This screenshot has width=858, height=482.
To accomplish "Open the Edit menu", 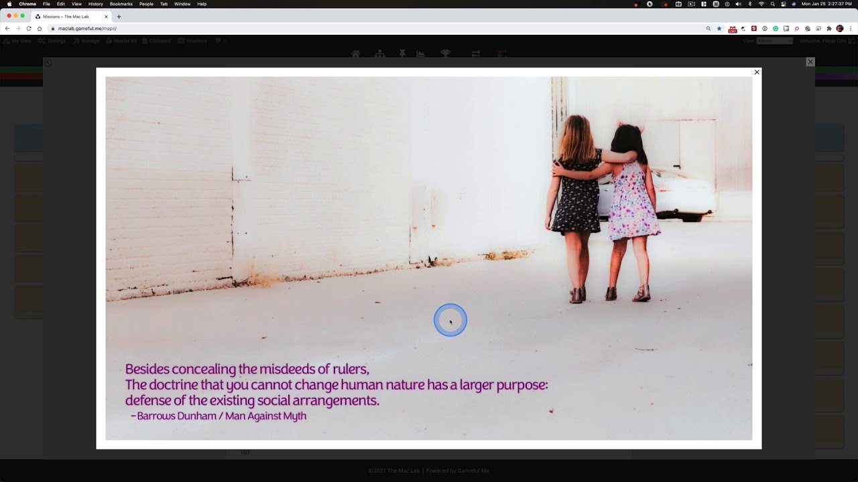I will [x=60, y=4].
